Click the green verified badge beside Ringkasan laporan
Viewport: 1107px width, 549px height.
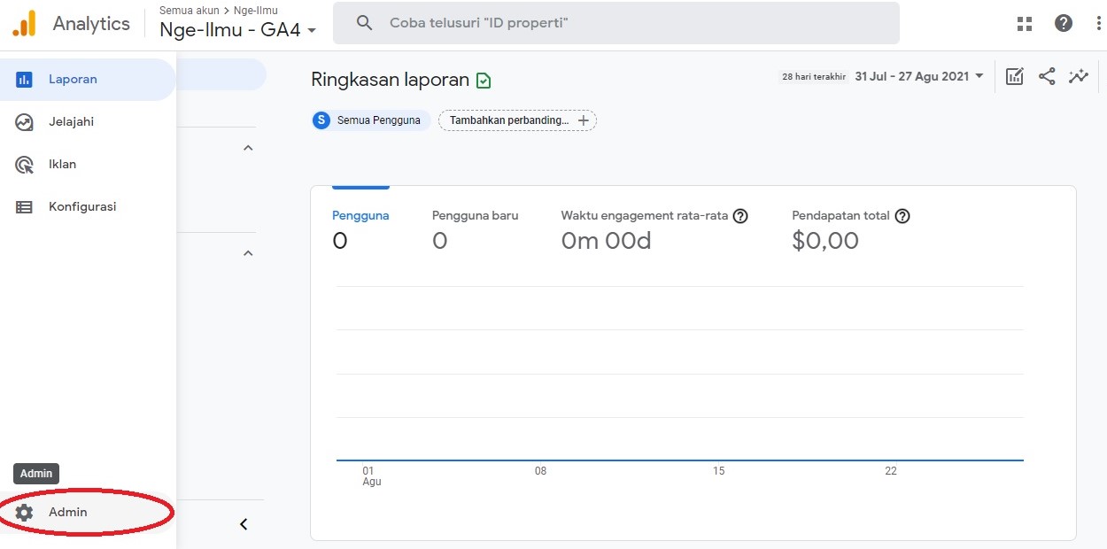484,81
